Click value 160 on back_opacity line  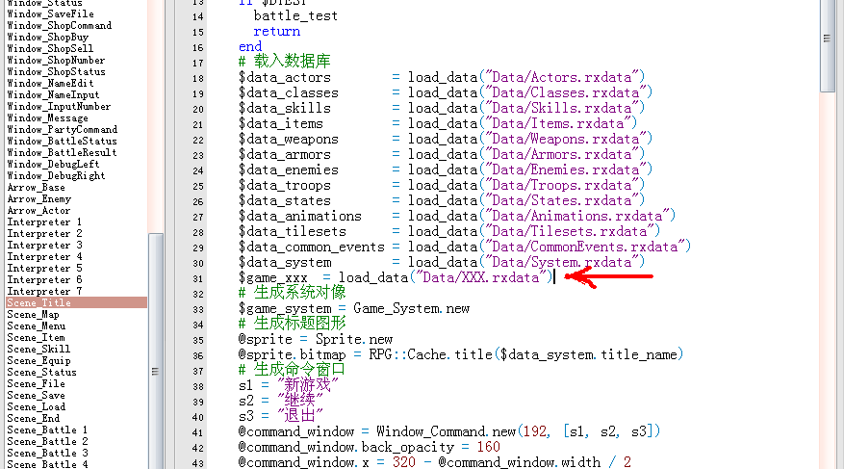tap(489, 448)
